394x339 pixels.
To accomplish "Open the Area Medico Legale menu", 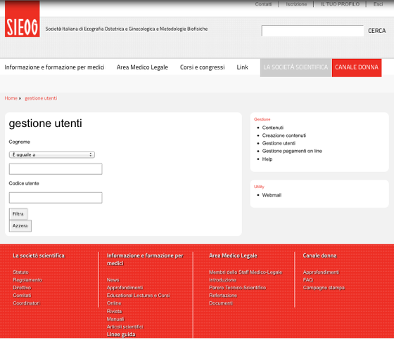I will 142,67.
